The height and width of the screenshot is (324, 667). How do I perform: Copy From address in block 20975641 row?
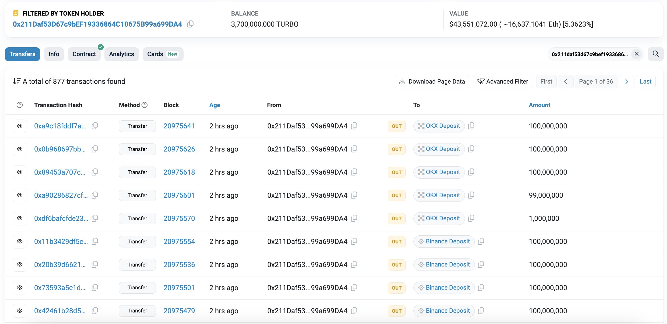pyautogui.click(x=354, y=126)
